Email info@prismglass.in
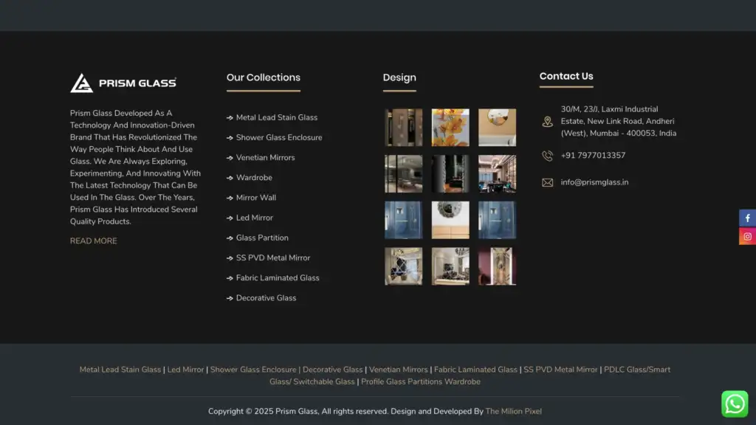The width and height of the screenshot is (756, 425). pos(594,182)
